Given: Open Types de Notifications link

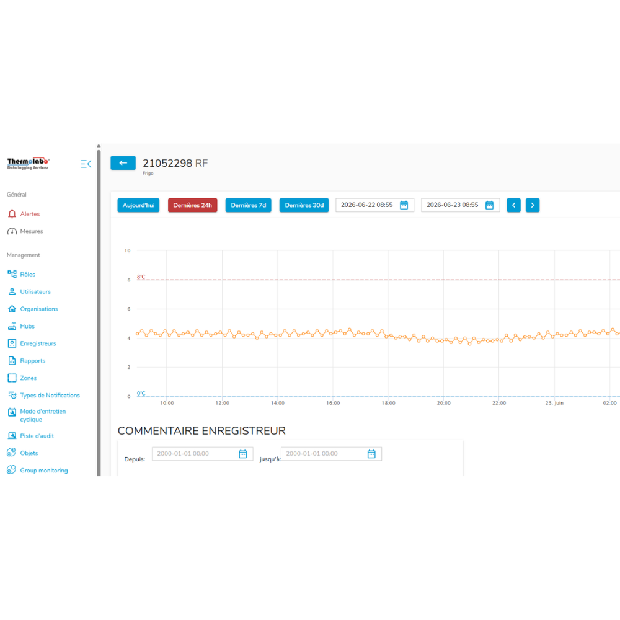Looking at the screenshot, I should [x=50, y=395].
